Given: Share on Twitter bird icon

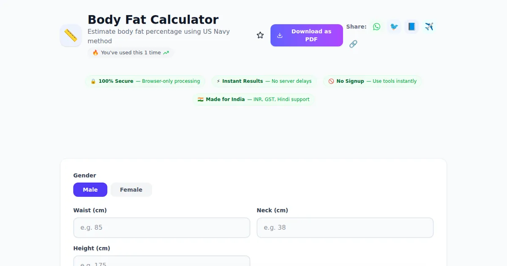Looking at the screenshot, I should coord(394,27).
